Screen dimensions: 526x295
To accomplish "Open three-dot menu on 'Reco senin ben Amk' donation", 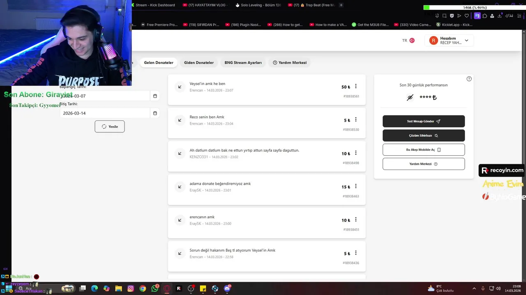I will pyautogui.click(x=356, y=120).
